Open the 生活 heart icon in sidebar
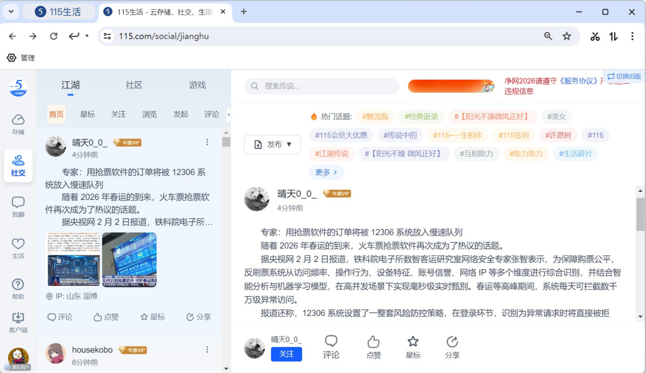 (x=18, y=248)
